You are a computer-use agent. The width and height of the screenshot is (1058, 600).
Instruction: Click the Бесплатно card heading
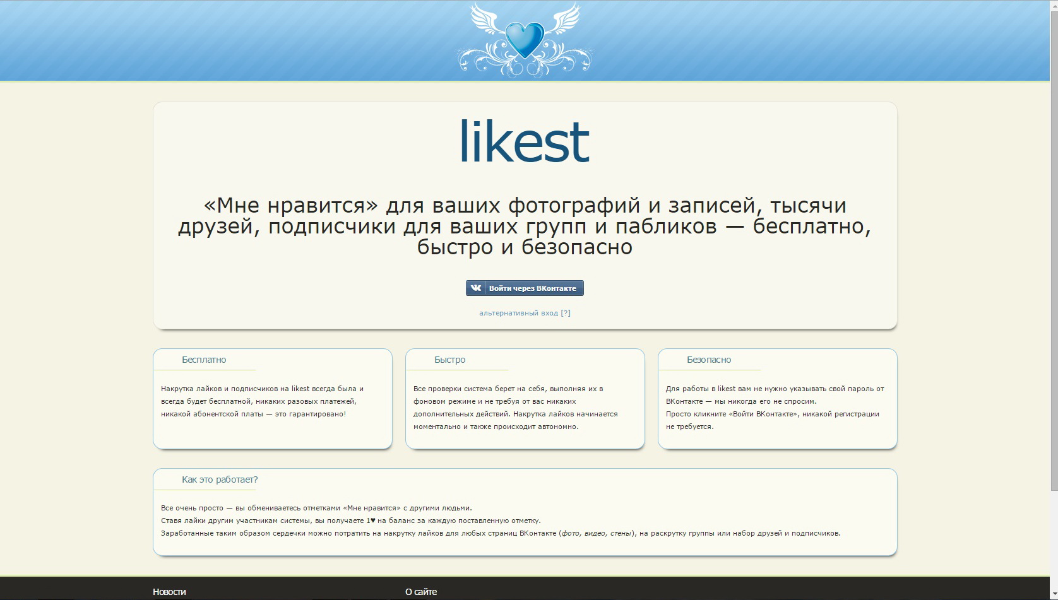204,360
